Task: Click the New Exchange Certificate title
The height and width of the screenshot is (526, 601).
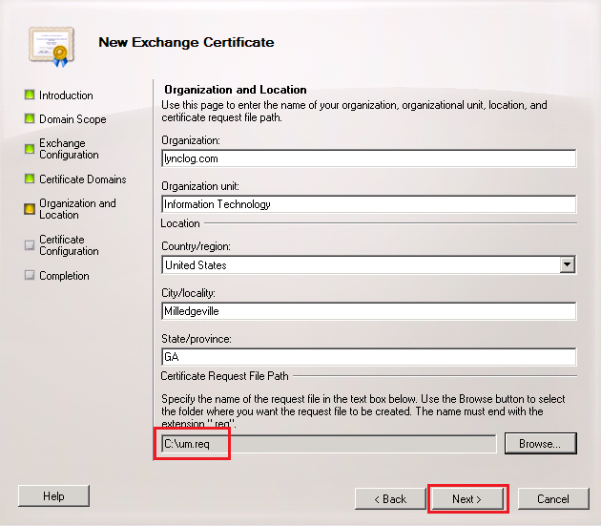Action: (x=186, y=42)
